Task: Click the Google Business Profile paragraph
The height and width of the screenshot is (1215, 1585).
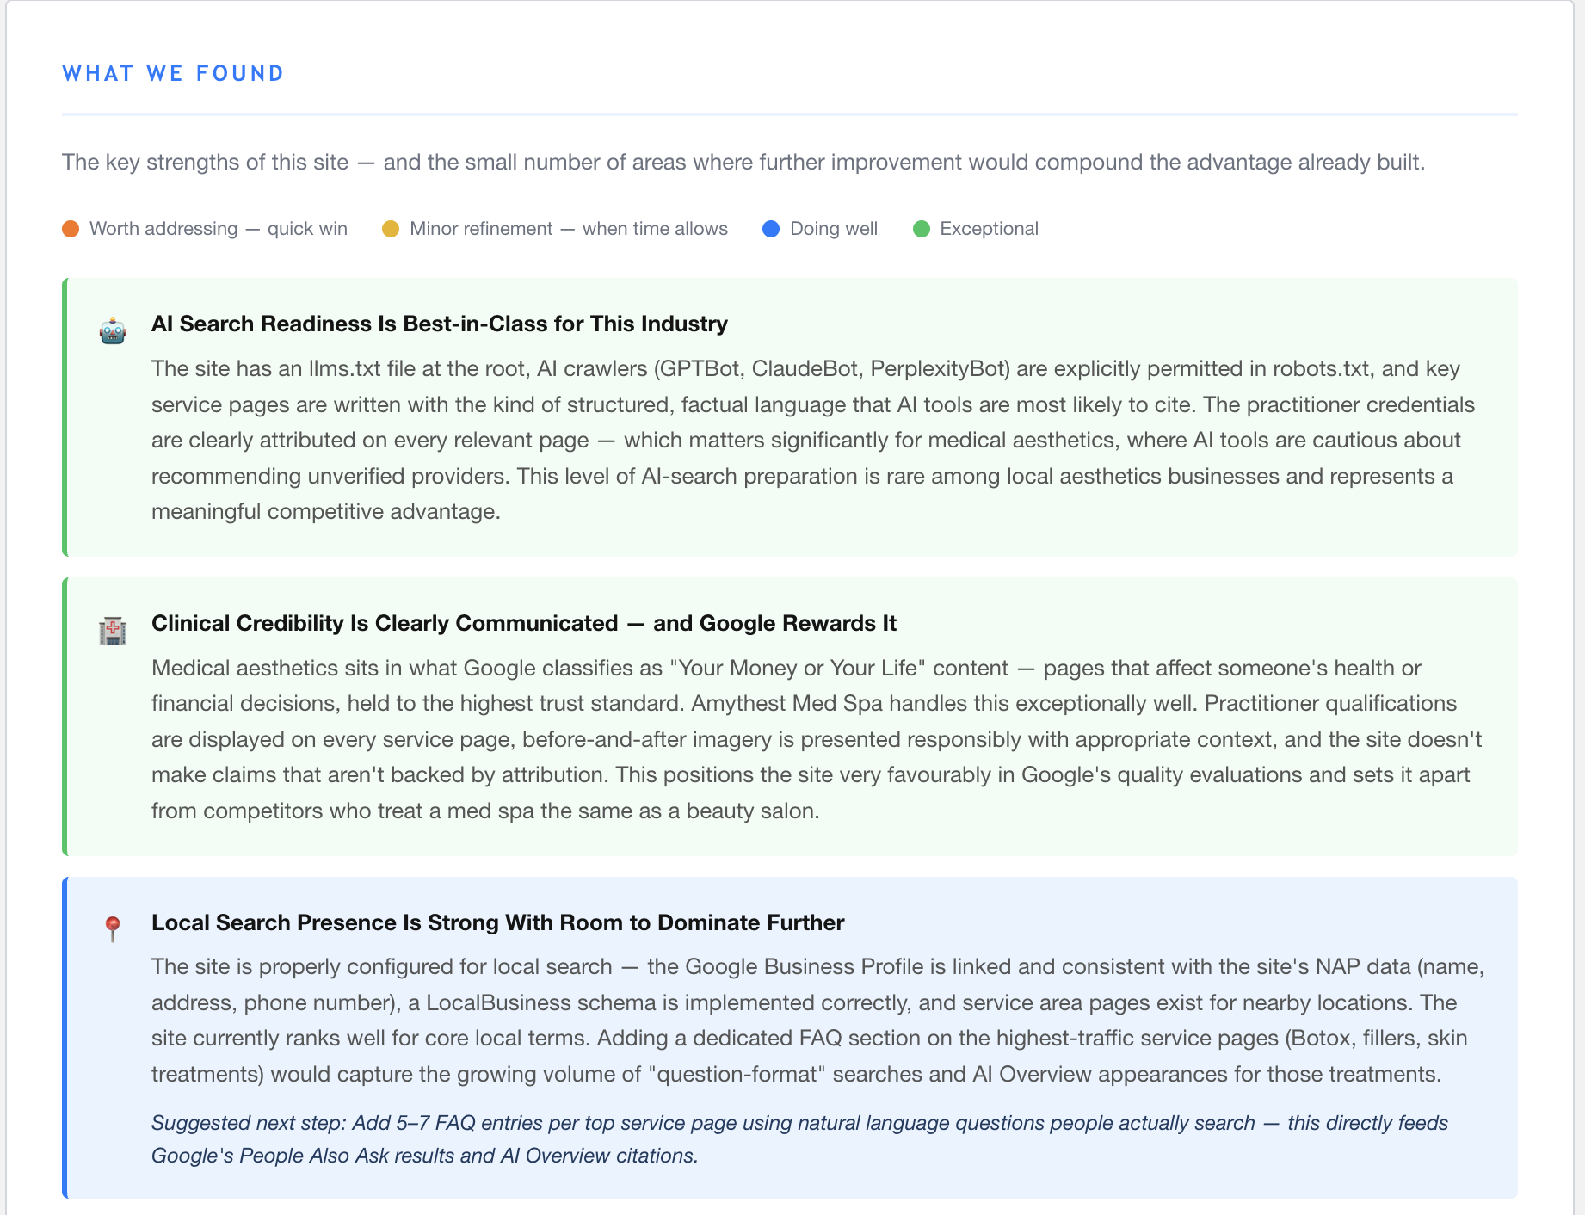Action: 817,1021
